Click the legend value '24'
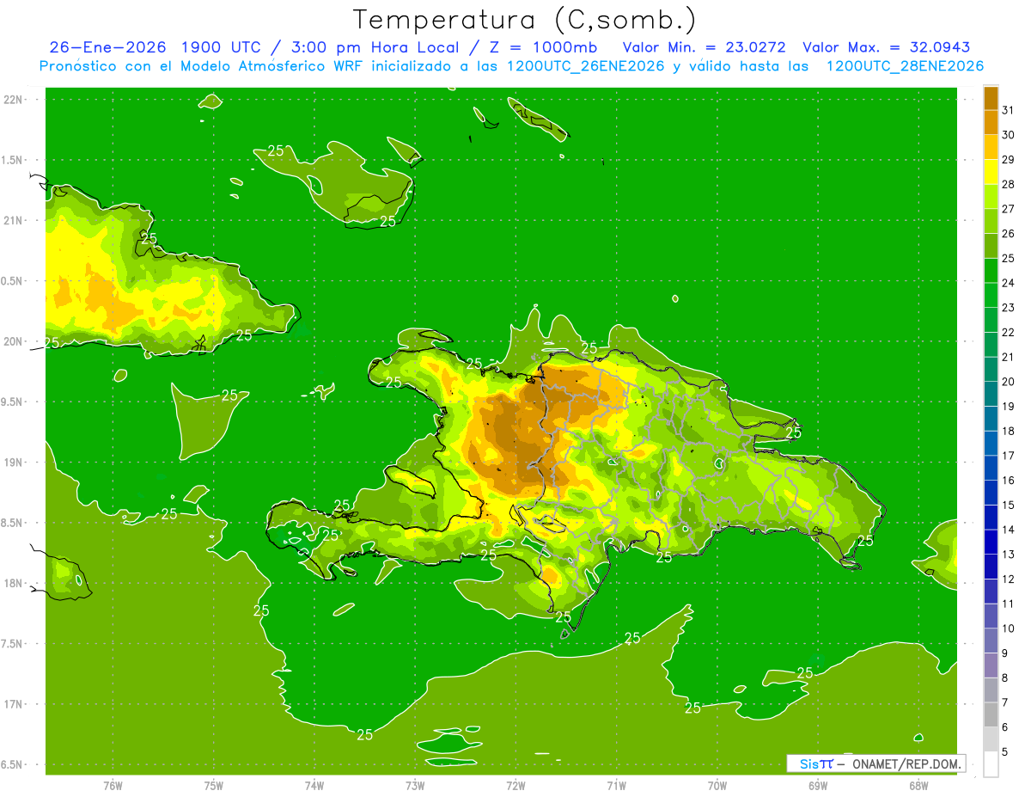Screen dimensions: 1031x797 point(1009,283)
